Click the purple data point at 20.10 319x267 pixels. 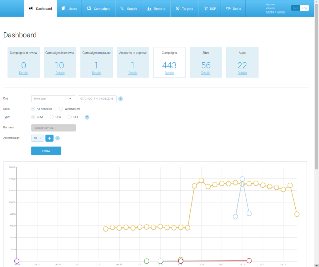[17, 261]
